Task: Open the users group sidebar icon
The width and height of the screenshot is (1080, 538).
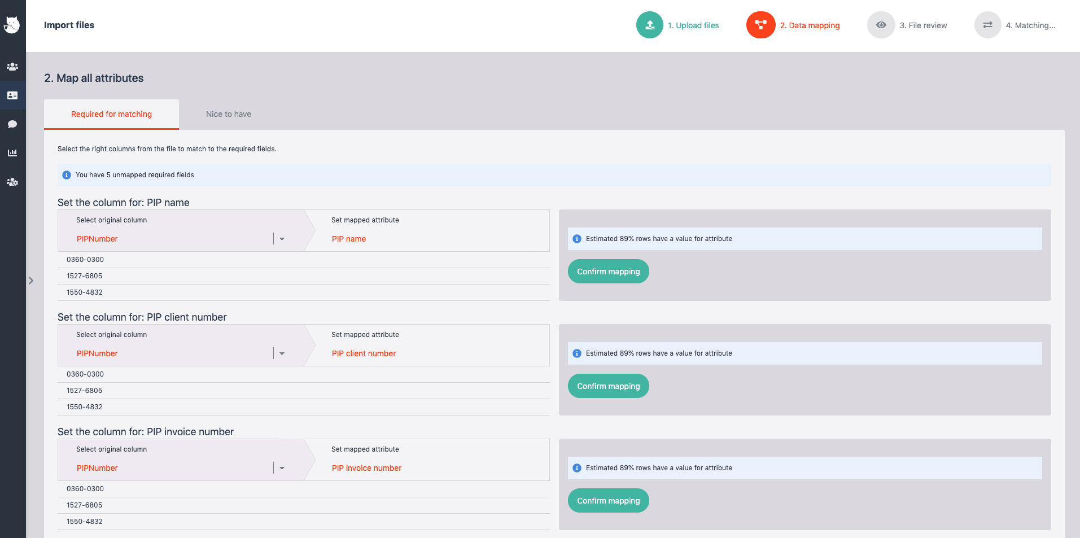Action: click(12, 67)
